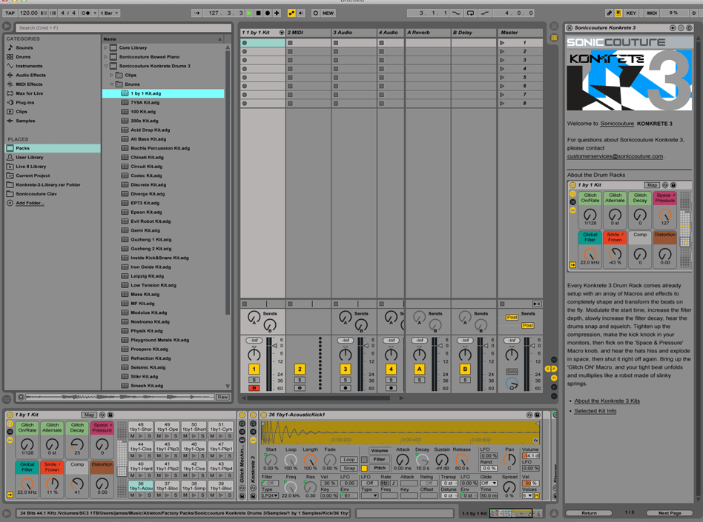Select drum pad 36 1by1-Acou
This screenshot has height=522, width=703.
click(x=141, y=486)
